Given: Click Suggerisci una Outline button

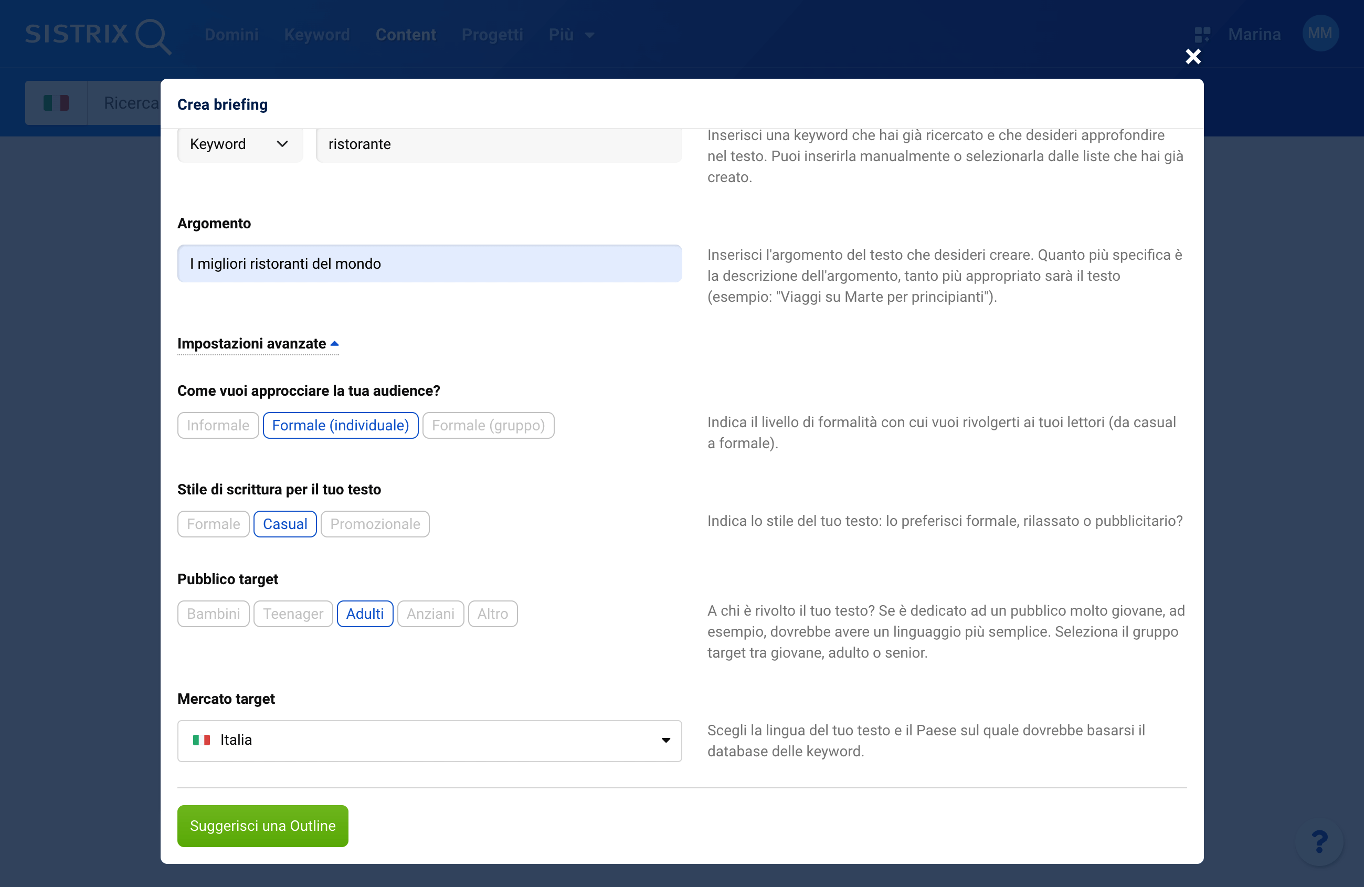Looking at the screenshot, I should 262,826.
